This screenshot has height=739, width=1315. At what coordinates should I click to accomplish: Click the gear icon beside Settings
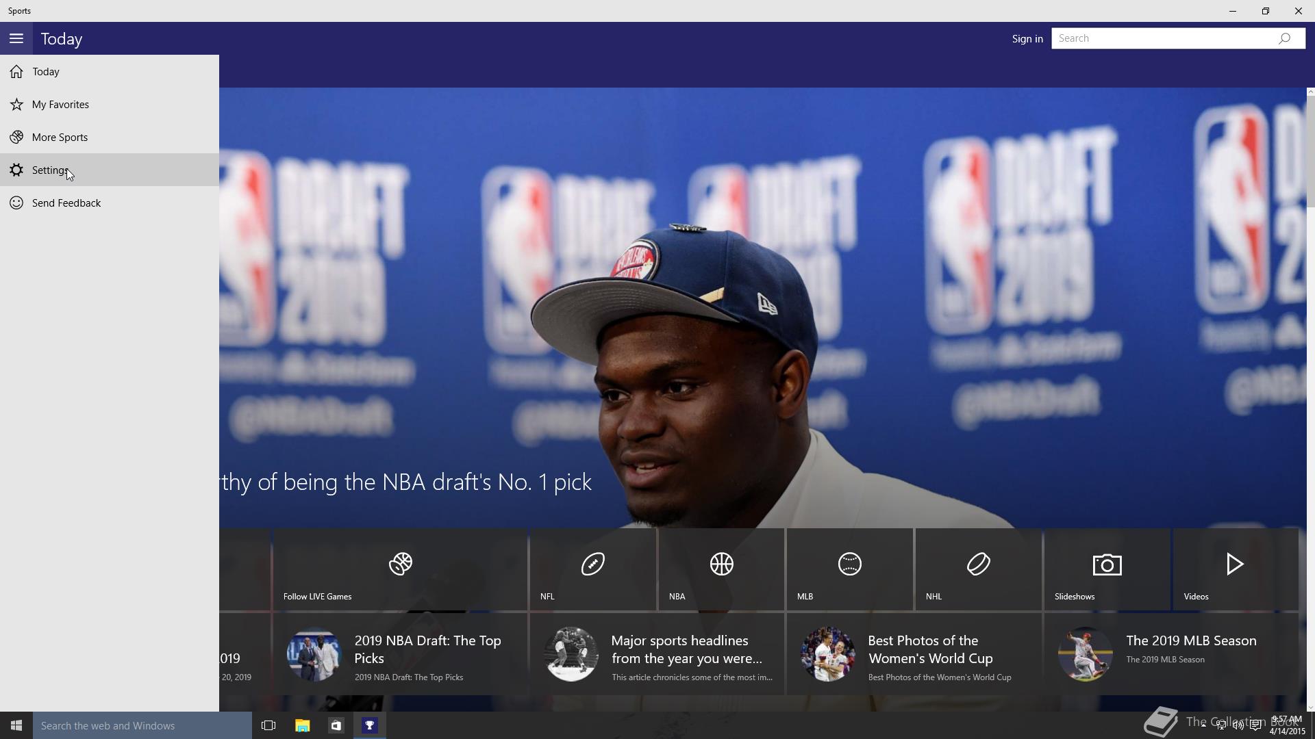(16, 170)
